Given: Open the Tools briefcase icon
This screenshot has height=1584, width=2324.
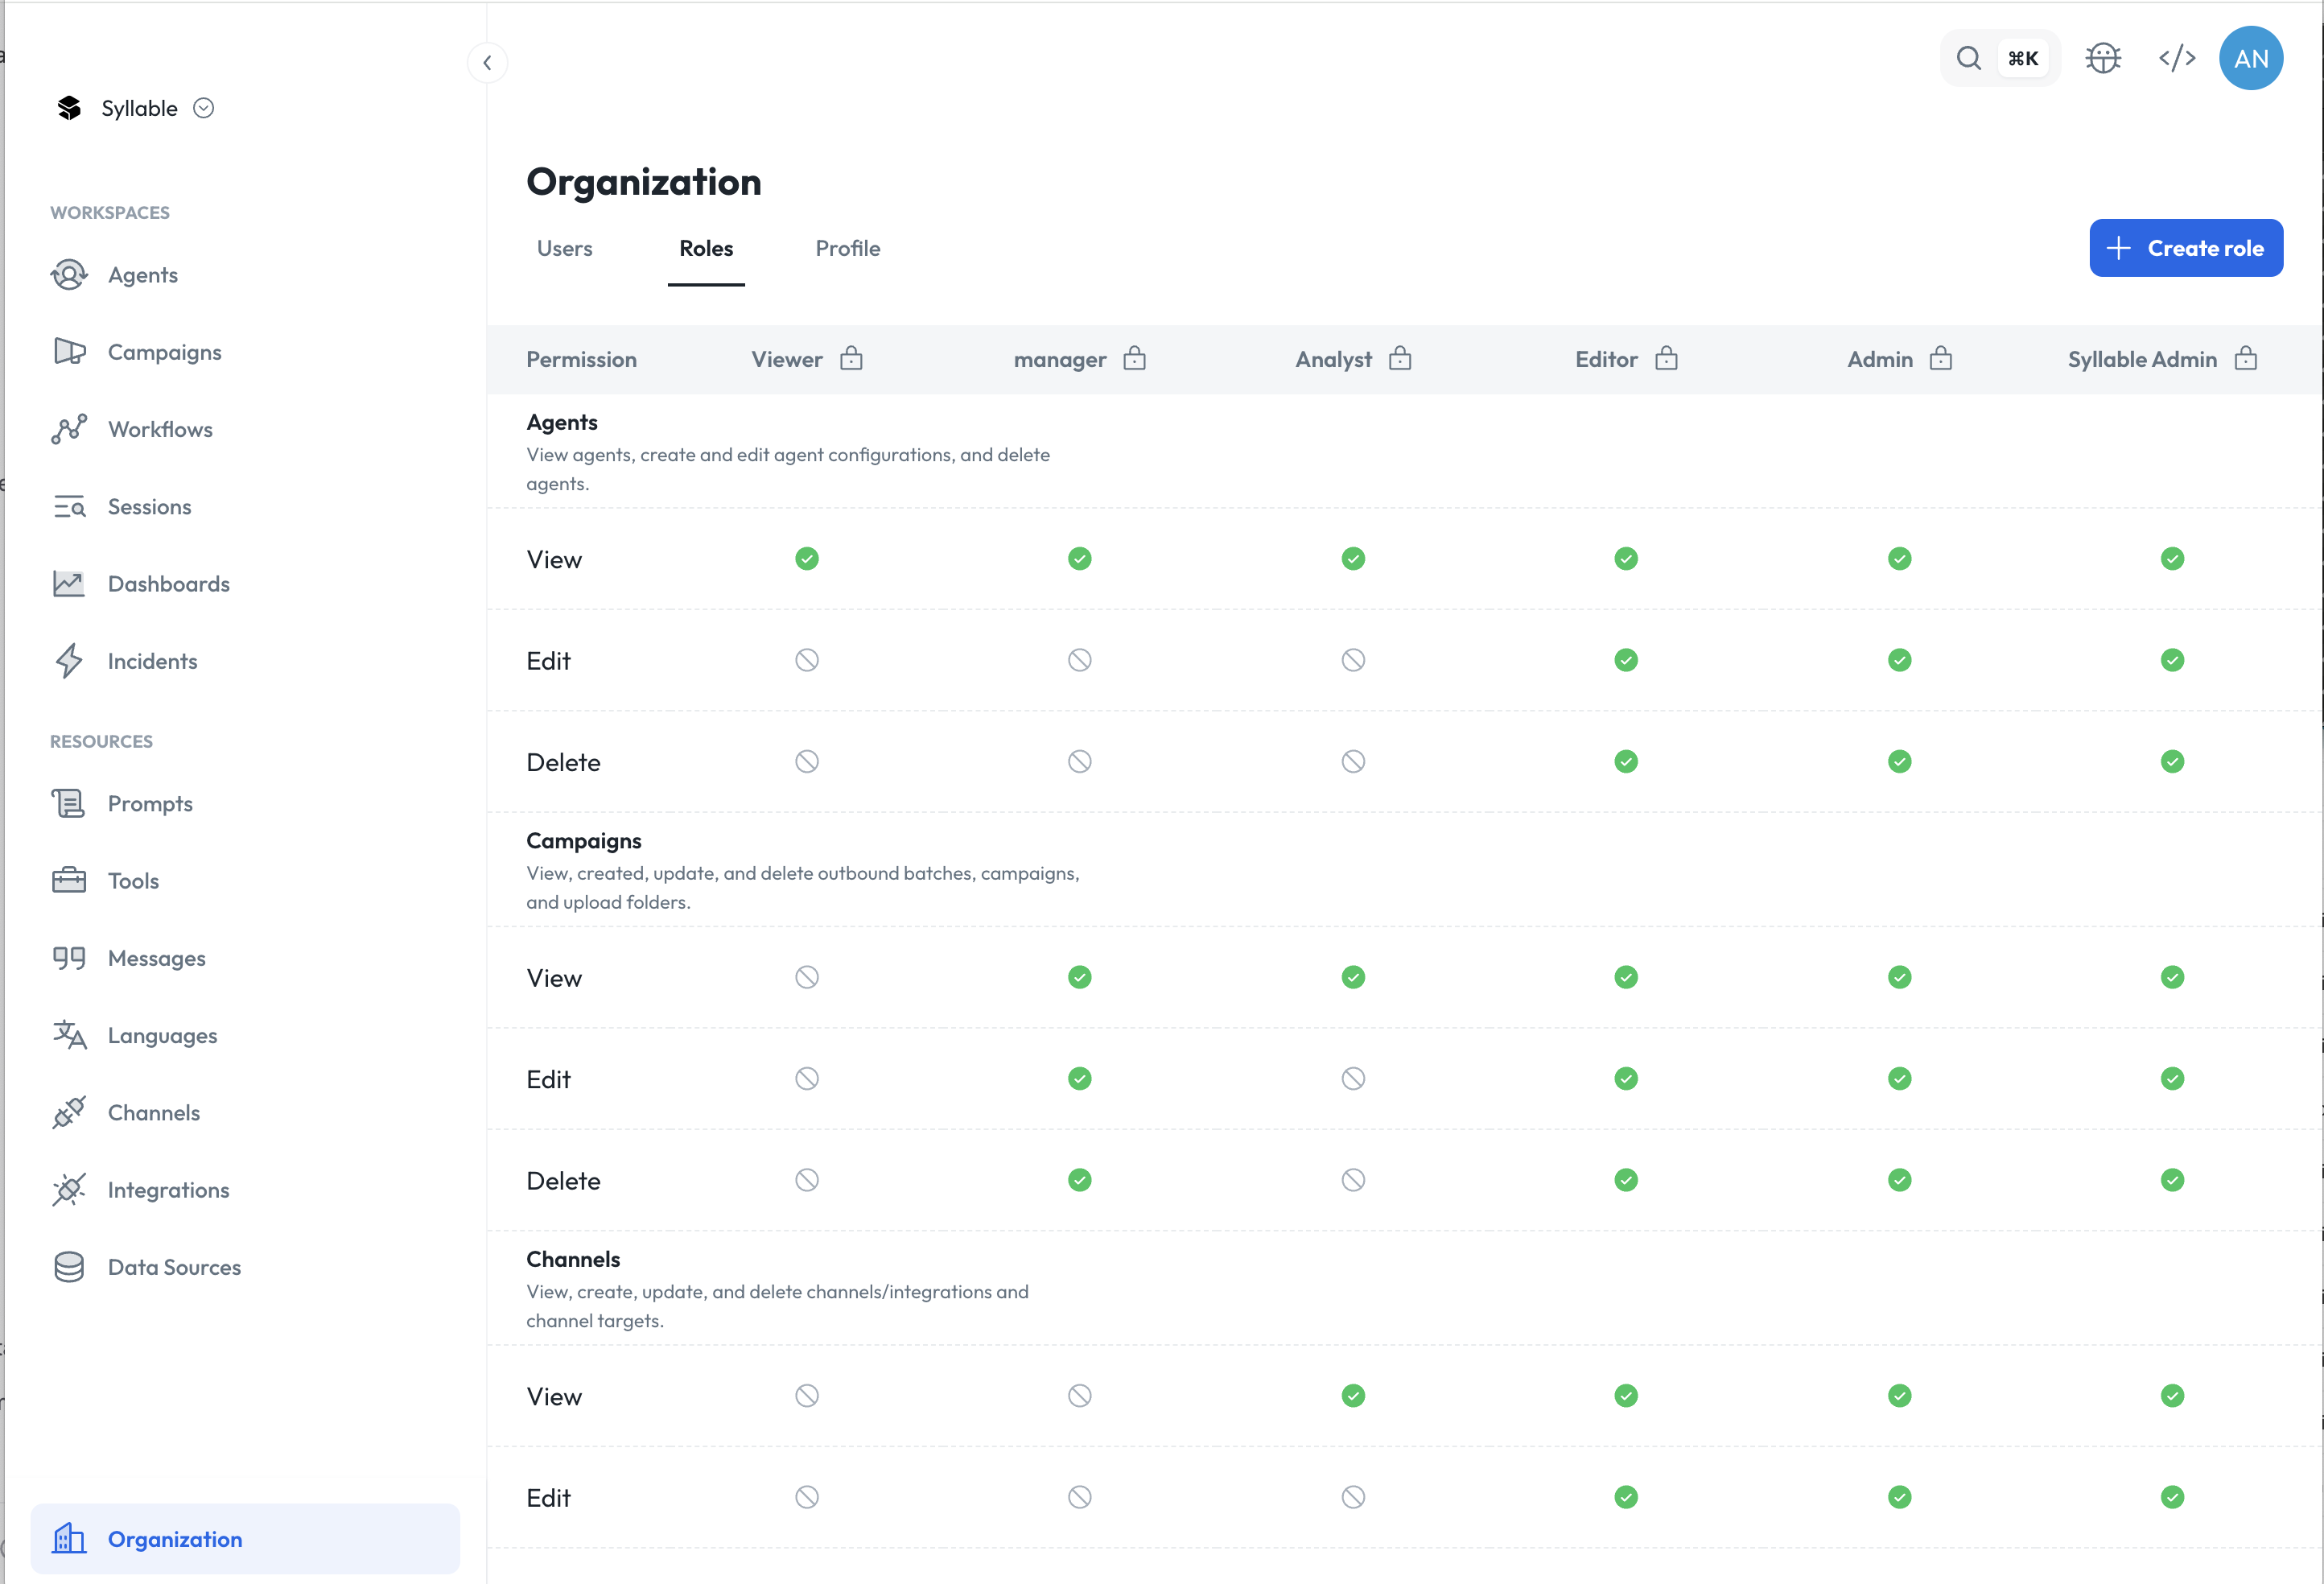Looking at the screenshot, I should 69,881.
